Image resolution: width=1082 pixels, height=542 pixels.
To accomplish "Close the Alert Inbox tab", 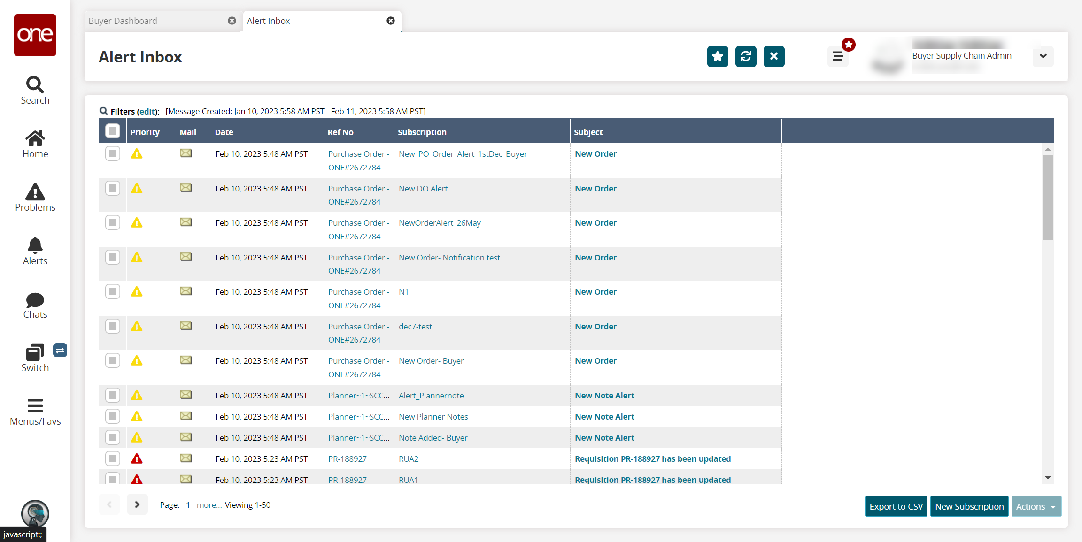I will tap(390, 21).
